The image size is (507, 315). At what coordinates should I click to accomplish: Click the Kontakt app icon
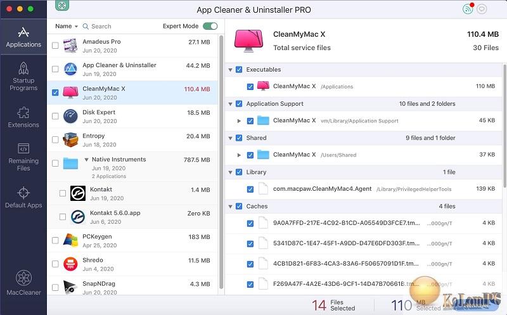click(x=78, y=193)
